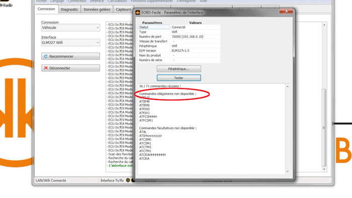352x198 pixels.
Task: Click the Périphérique... button
Action: click(x=179, y=69)
